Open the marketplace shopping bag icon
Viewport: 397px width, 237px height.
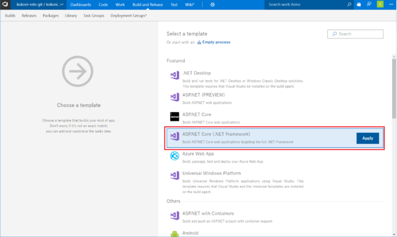359,4
